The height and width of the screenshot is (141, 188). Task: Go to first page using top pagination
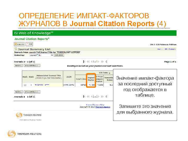[x=84, y=62]
